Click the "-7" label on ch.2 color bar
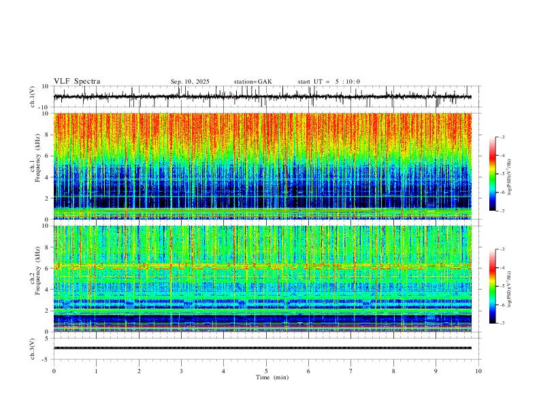Image resolution: width=539 pixels, height=416 pixels. [502, 324]
